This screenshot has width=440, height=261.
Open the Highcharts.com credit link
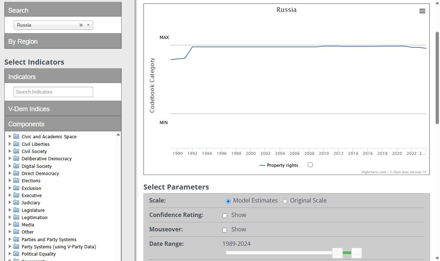pyautogui.click(x=374, y=172)
